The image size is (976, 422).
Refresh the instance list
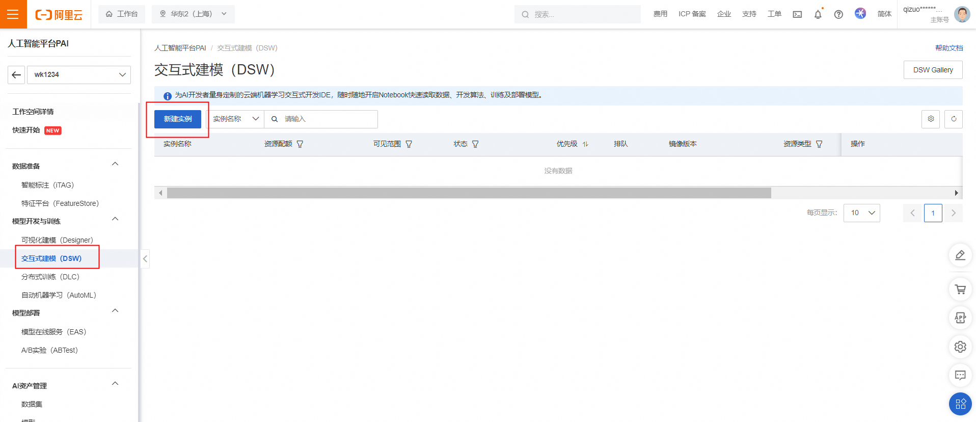[954, 119]
